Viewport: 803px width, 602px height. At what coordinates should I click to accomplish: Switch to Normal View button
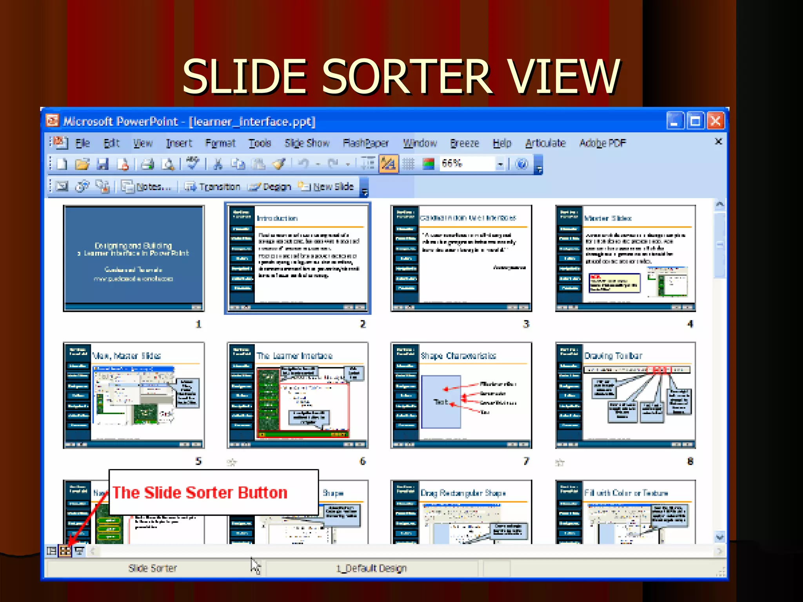click(51, 551)
